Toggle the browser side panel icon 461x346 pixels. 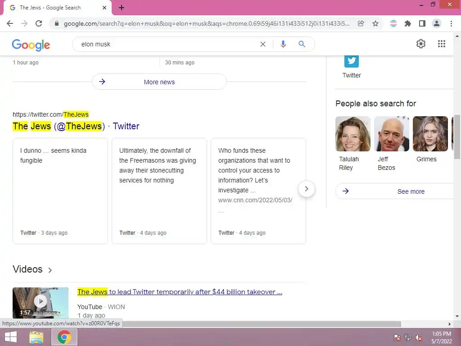[x=422, y=23]
